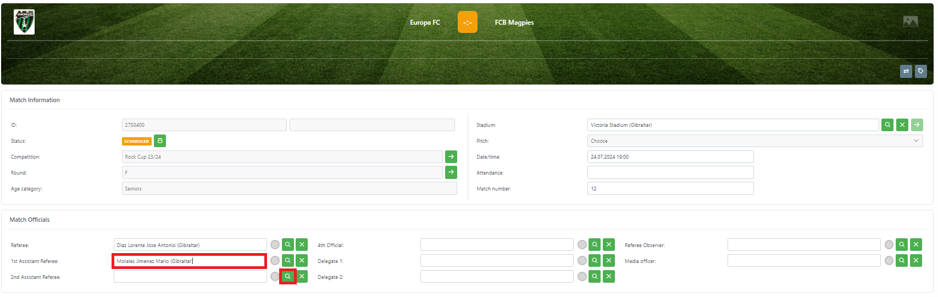Search for 2nd Assistant Referee

click(x=287, y=277)
